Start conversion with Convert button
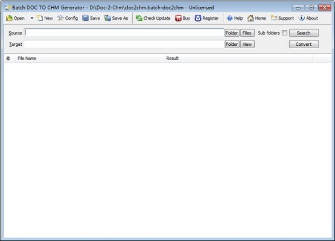This screenshot has height=241, width=335. pos(304,45)
